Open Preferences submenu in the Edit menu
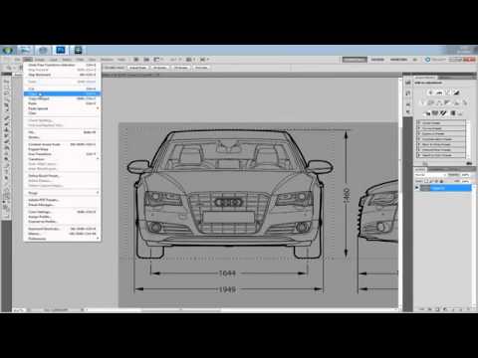 pyautogui.click(x=62, y=239)
